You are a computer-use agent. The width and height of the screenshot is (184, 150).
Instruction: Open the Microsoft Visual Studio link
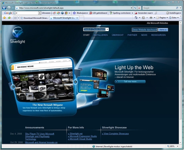coord(80,139)
